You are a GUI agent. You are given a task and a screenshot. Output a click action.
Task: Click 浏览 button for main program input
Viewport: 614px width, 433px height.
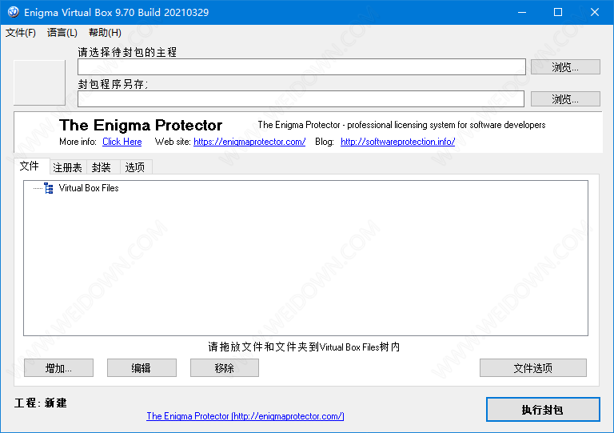565,67
